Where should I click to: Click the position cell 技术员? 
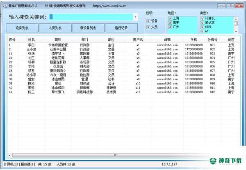111,92
